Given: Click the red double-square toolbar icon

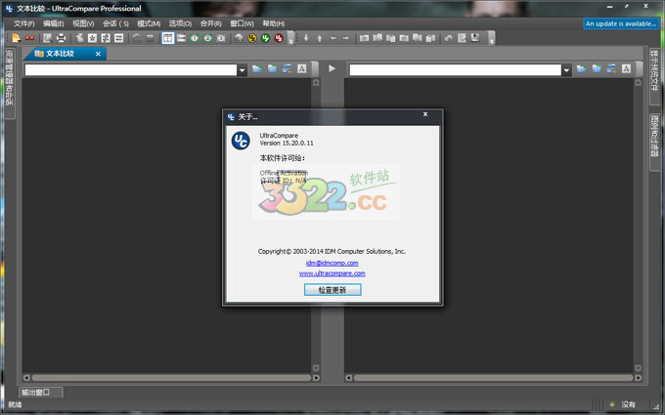Looking at the screenshot, I should tap(29, 38).
